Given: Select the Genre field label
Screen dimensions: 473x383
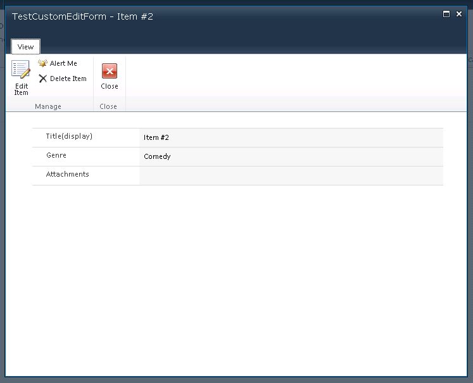Looking at the screenshot, I should pyautogui.click(x=56, y=156).
